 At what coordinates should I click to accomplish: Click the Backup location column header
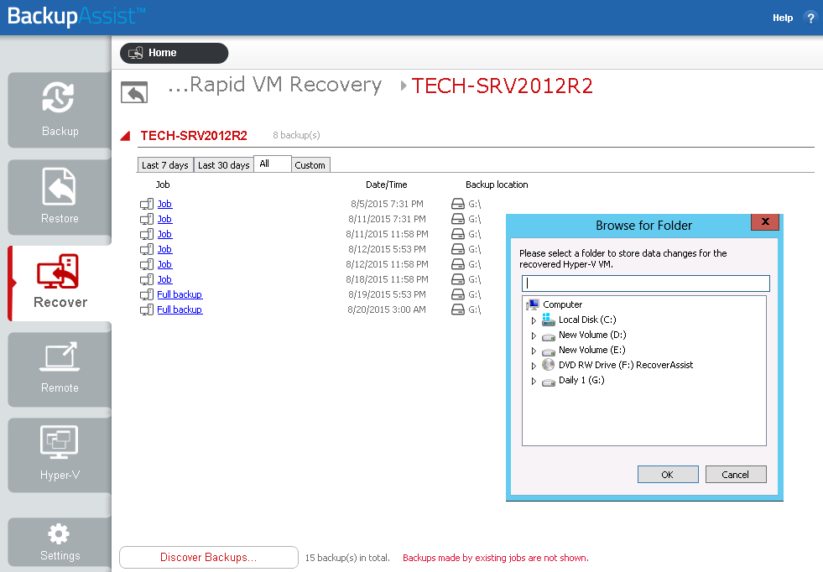(497, 185)
